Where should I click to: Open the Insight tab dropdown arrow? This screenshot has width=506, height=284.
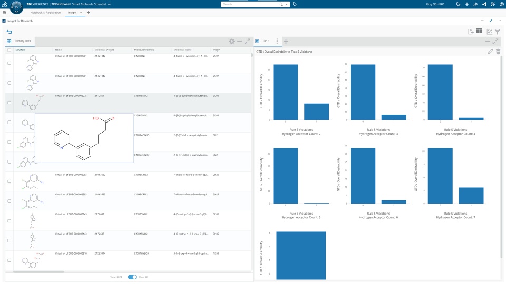[x=81, y=13]
